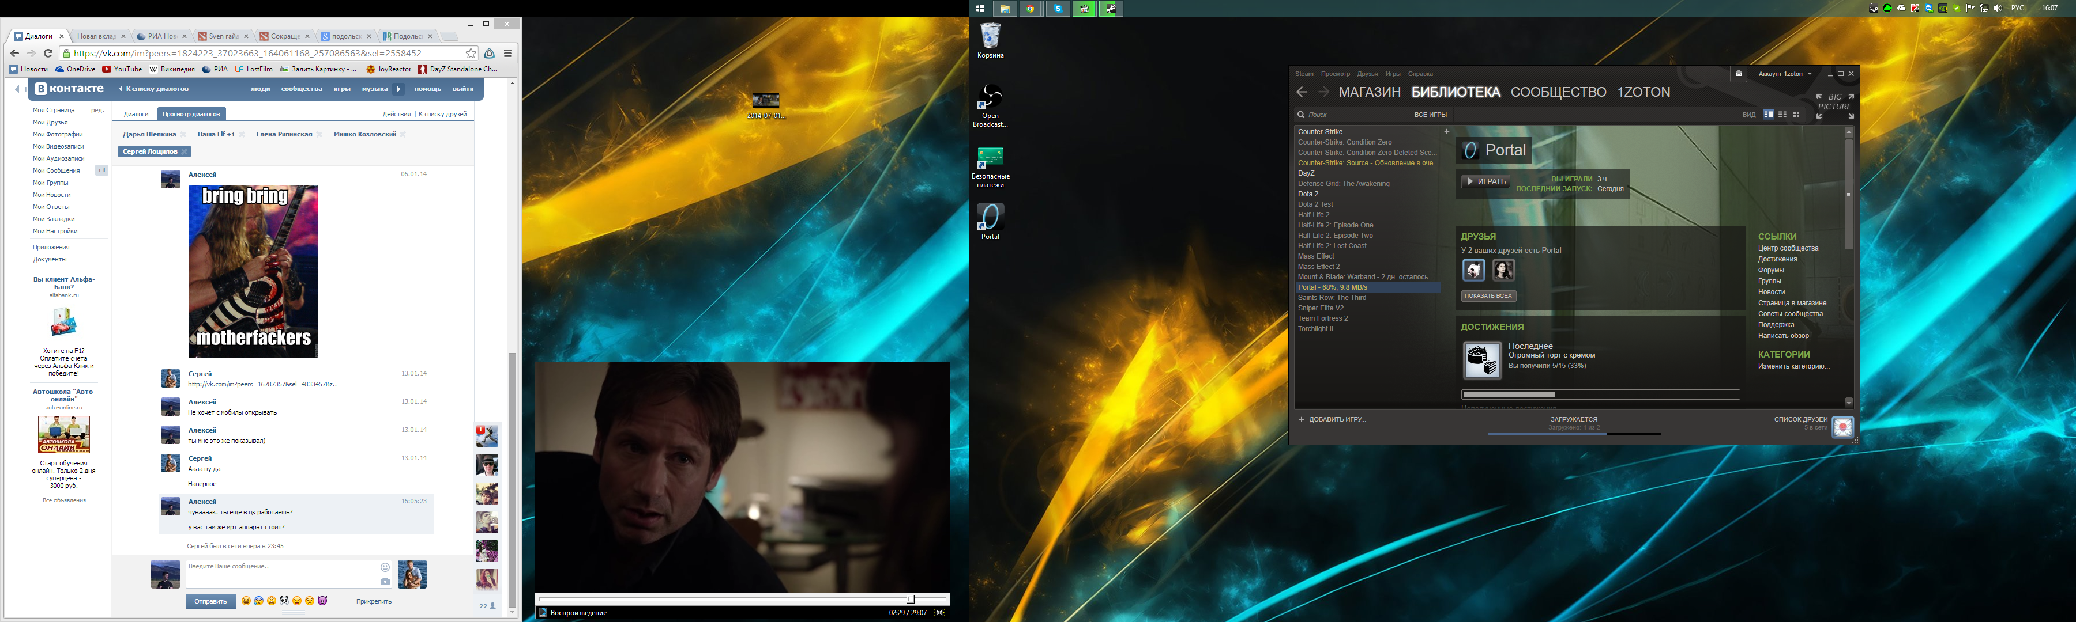Click Steam back navigation arrow
2076x622 pixels.
coord(1302,92)
